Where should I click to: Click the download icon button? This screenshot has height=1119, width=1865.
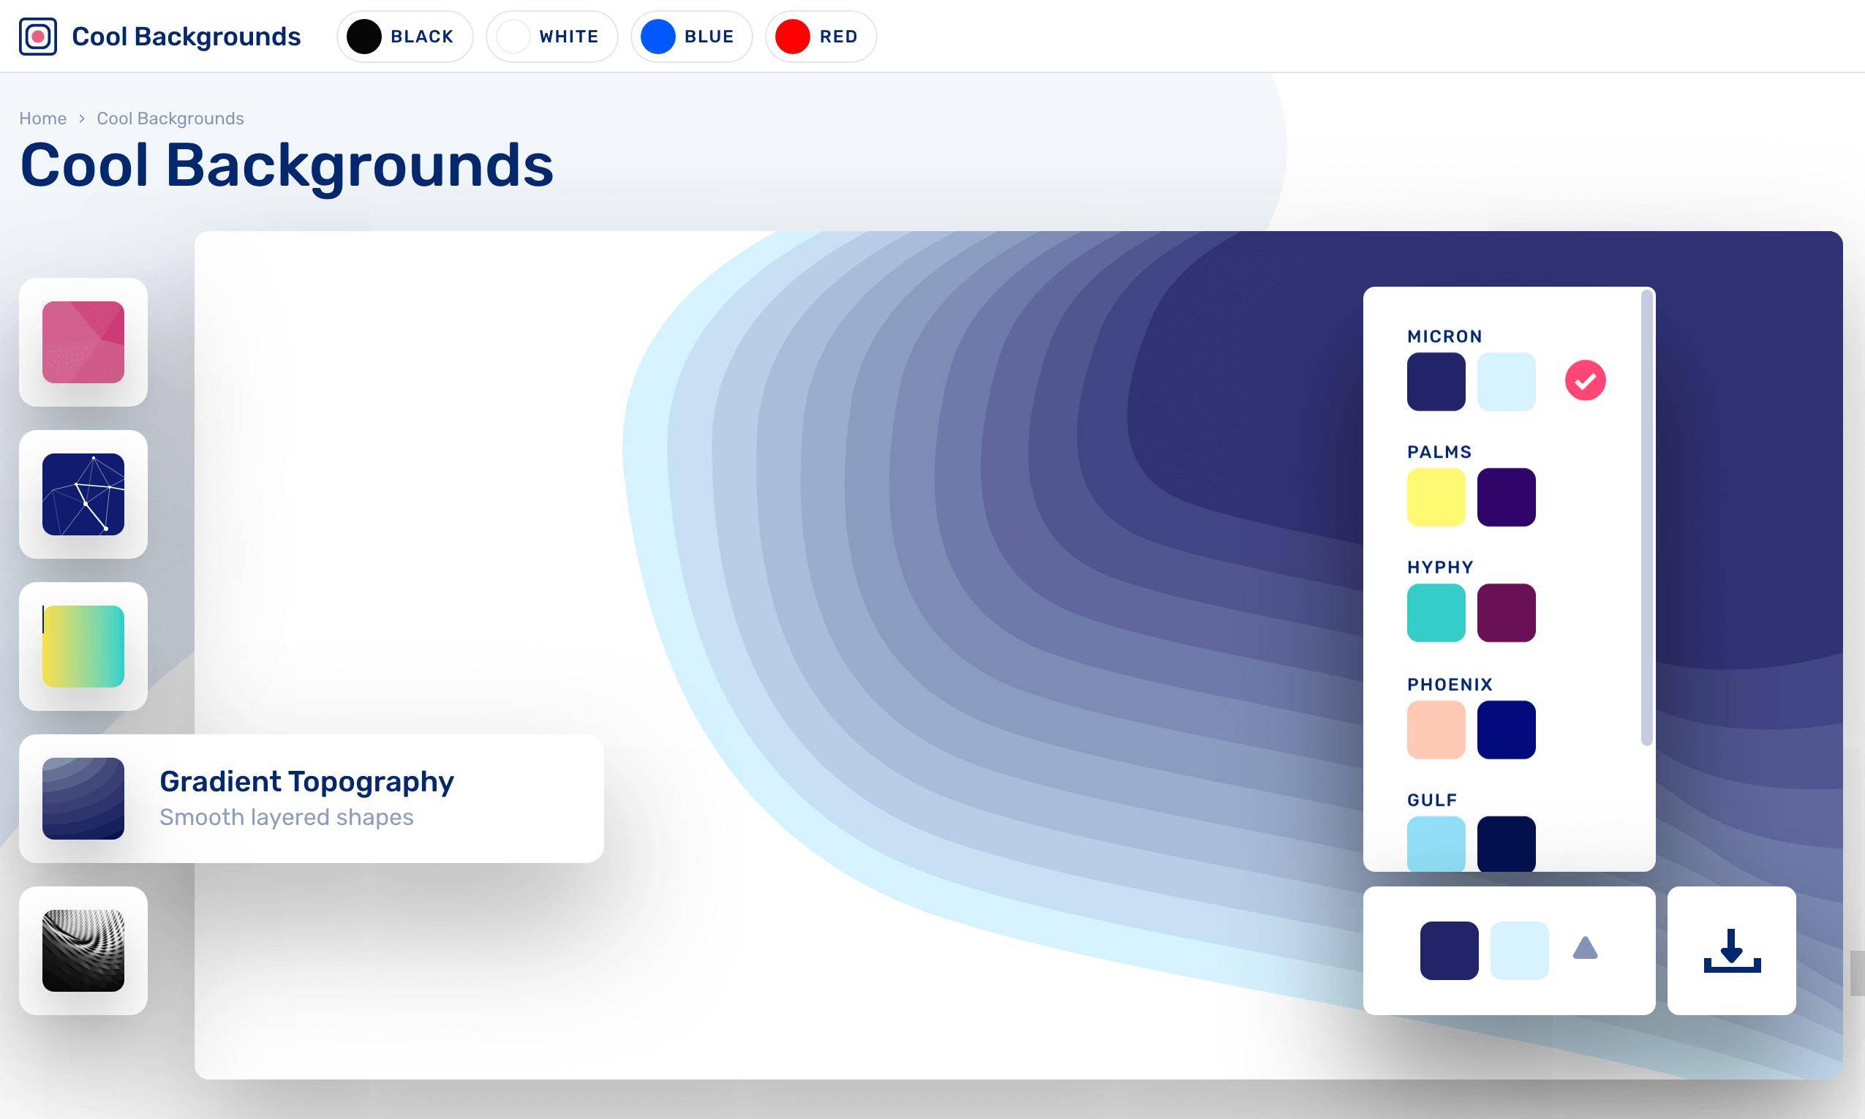(x=1731, y=950)
